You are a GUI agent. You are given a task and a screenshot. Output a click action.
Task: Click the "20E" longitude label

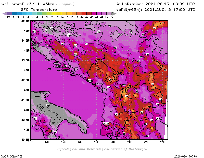(x=113, y=142)
